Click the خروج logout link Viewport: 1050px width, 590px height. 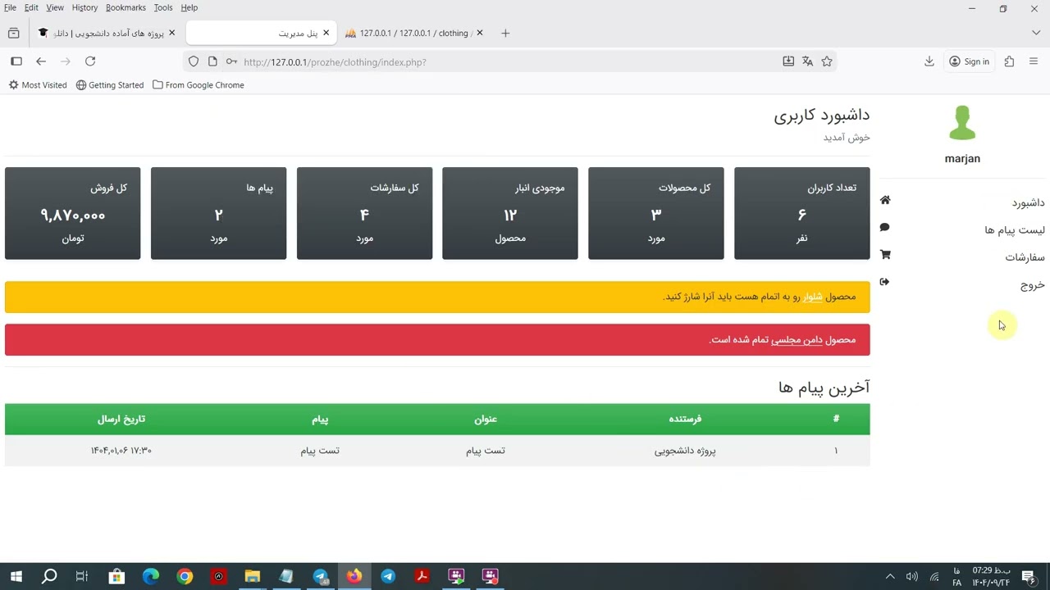click(1033, 284)
